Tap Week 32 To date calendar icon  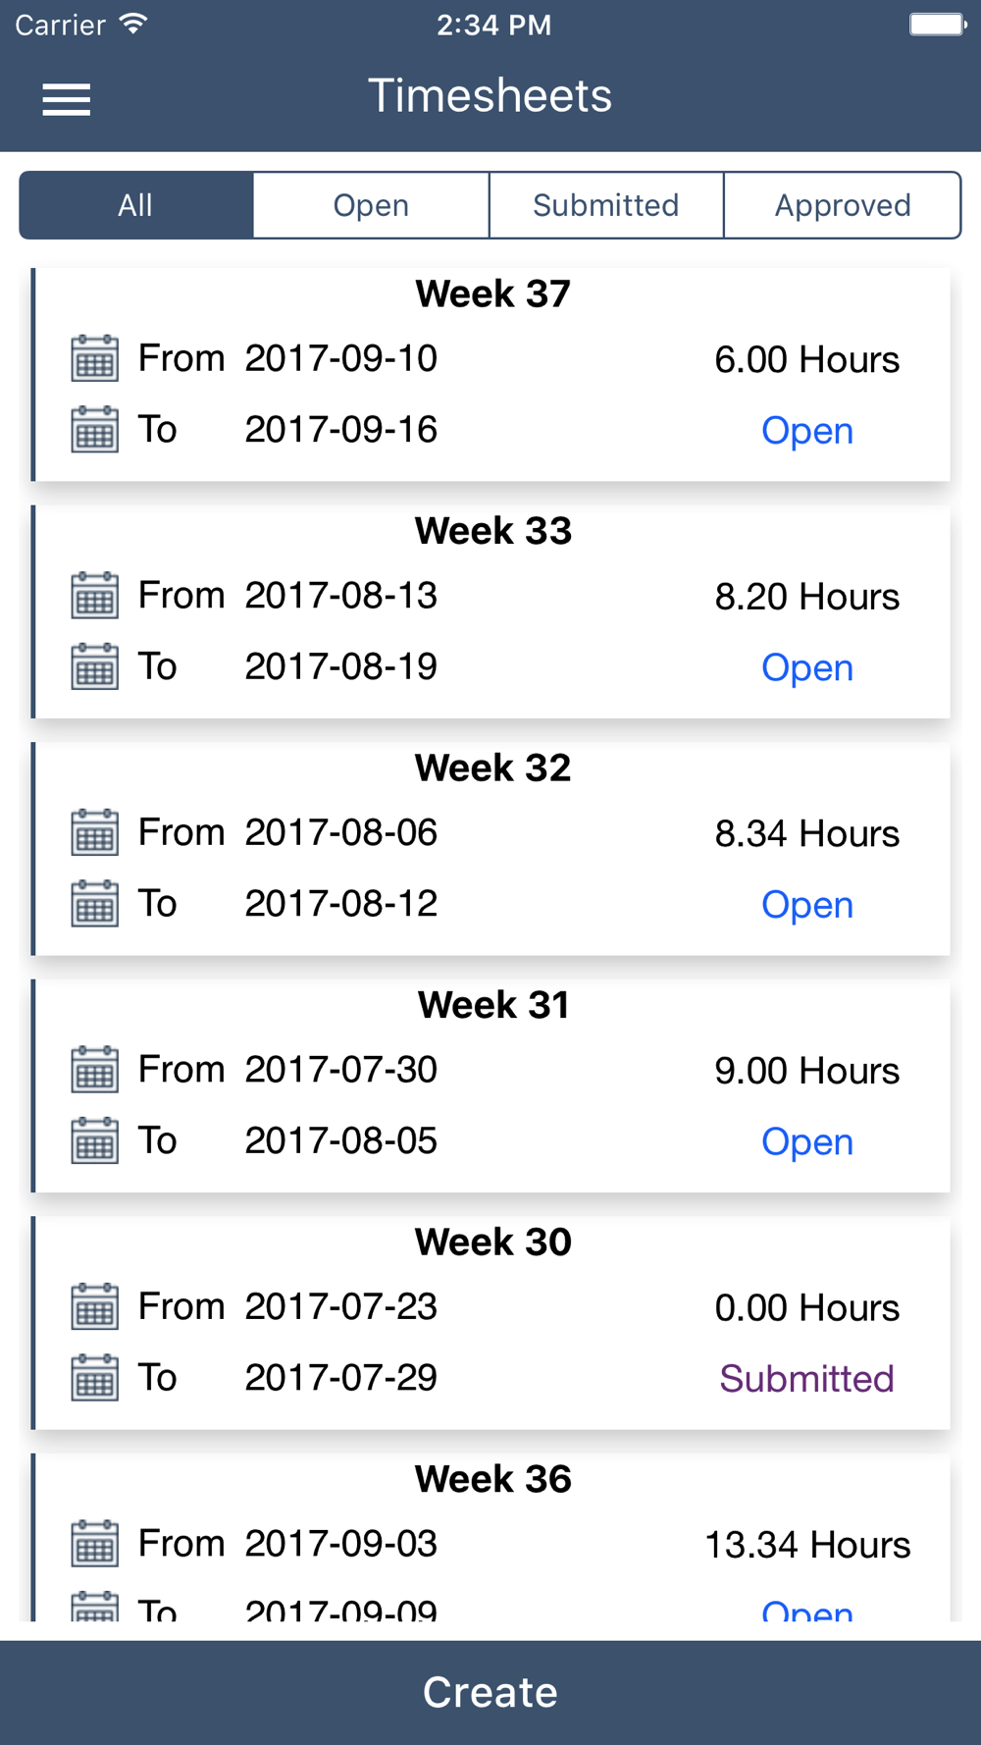tap(95, 903)
